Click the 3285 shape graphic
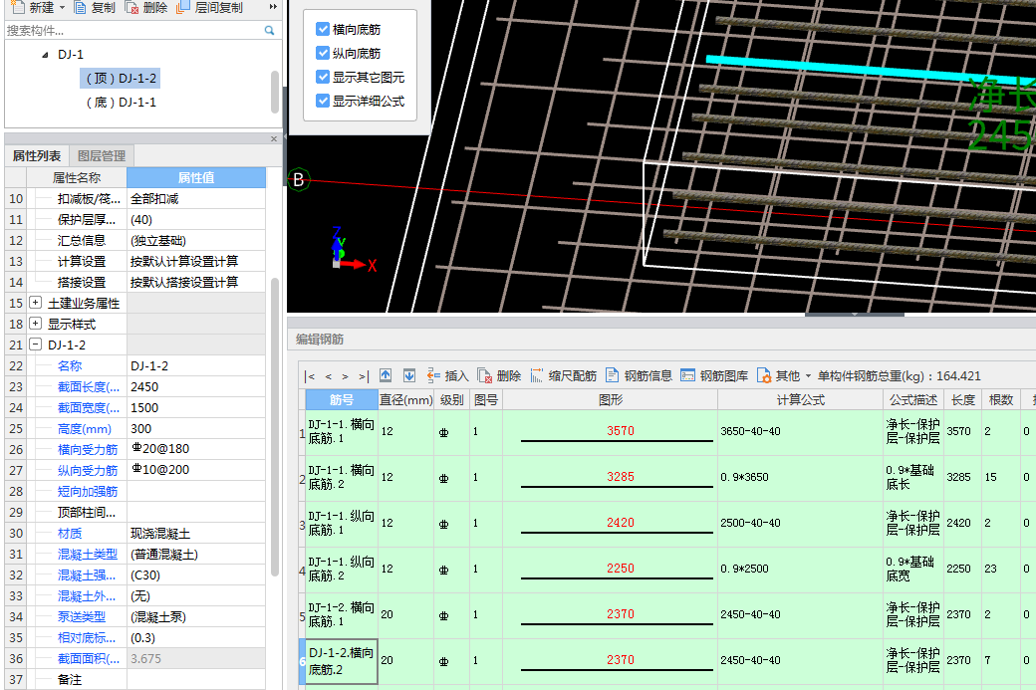The height and width of the screenshot is (690, 1036). click(617, 478)
